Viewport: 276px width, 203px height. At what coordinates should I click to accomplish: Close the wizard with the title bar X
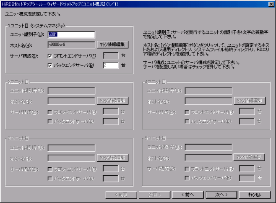pos(271,4)
